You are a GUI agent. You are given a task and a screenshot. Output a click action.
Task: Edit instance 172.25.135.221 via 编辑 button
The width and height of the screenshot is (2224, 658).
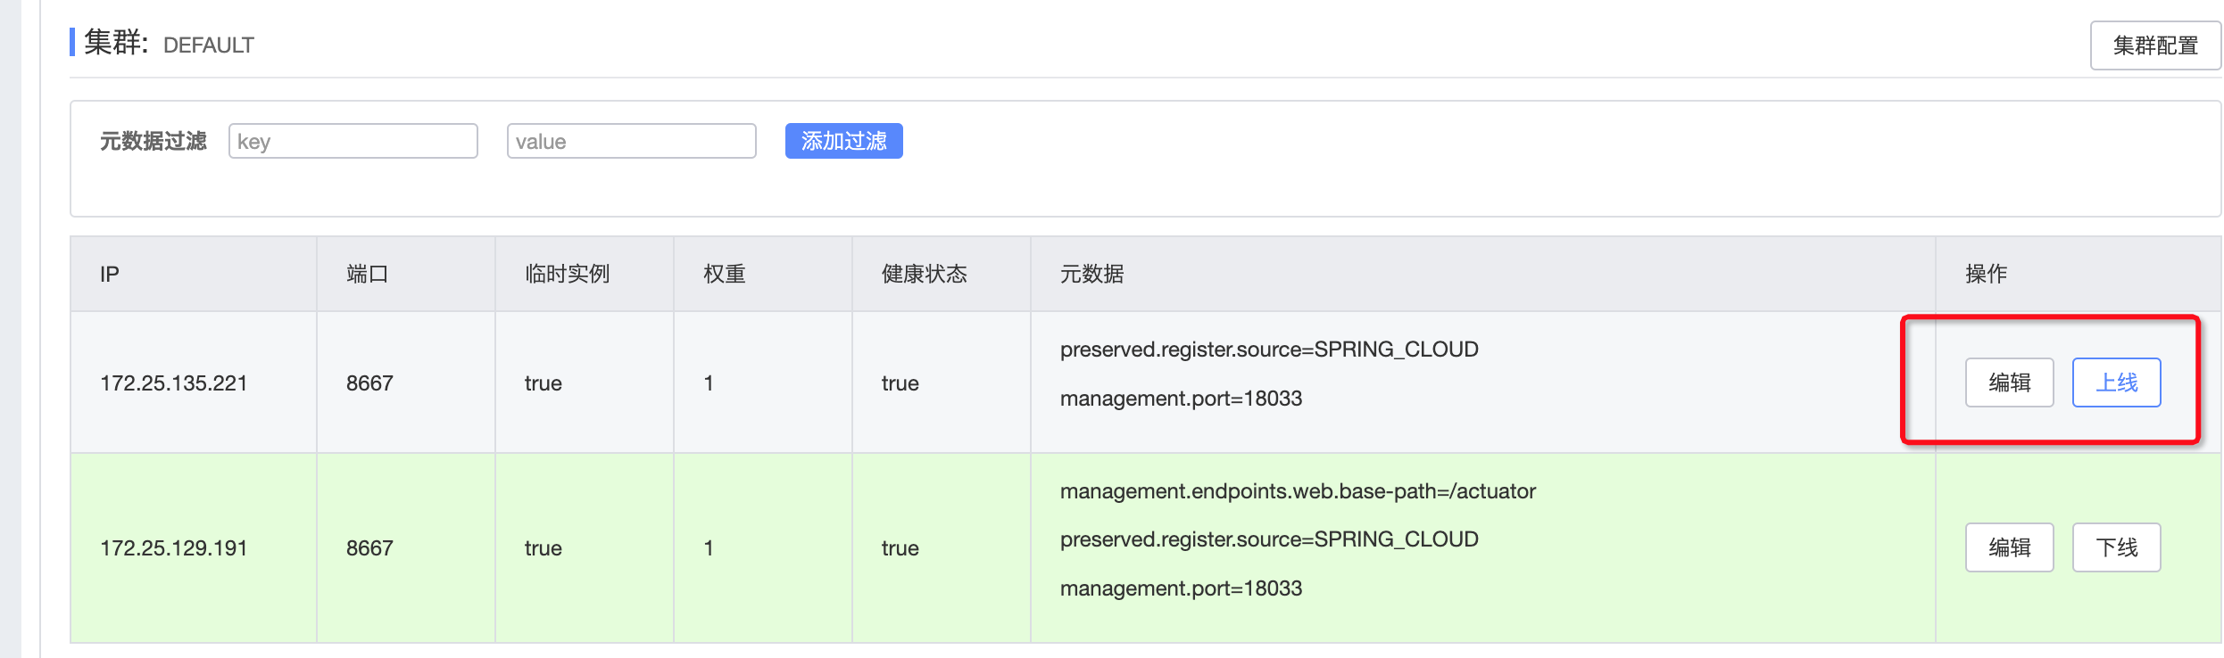pos(2009,382)
